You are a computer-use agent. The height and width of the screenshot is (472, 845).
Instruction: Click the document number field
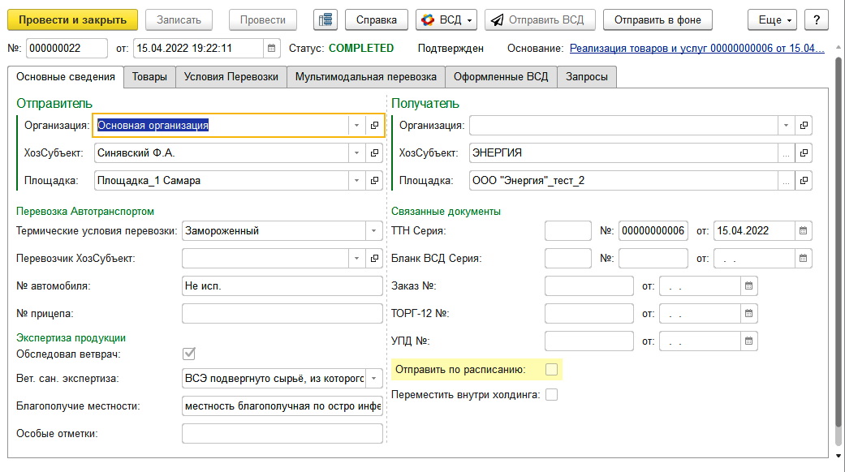67,49
